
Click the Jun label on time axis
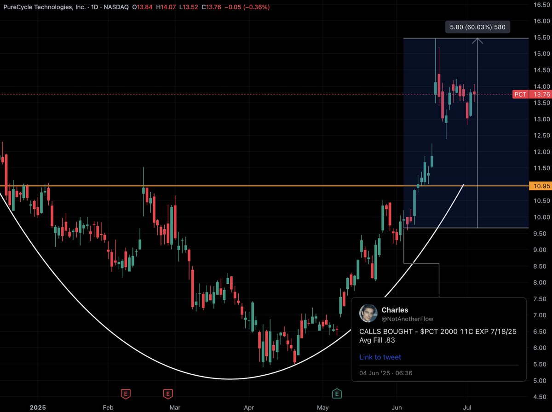(396, 407)
